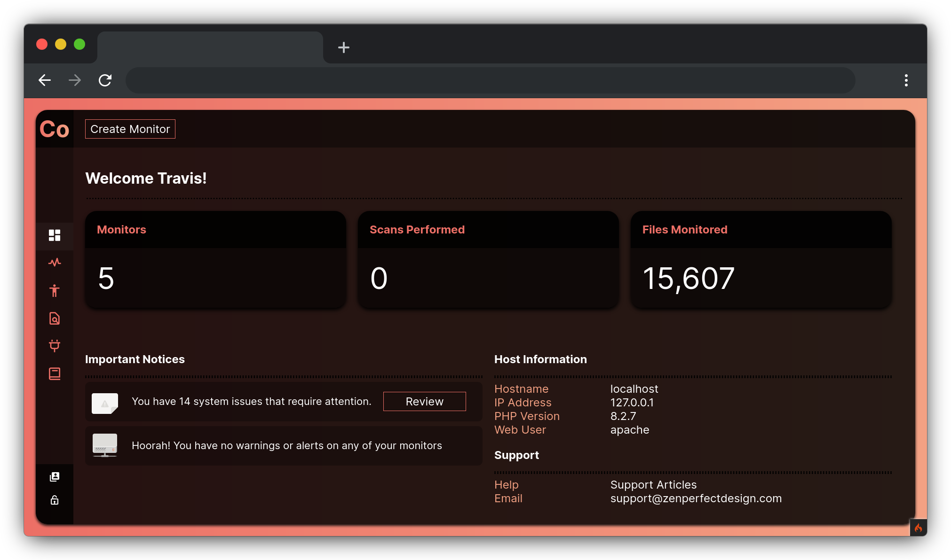Expand the Important Notices section

click(x=134, y=358)
